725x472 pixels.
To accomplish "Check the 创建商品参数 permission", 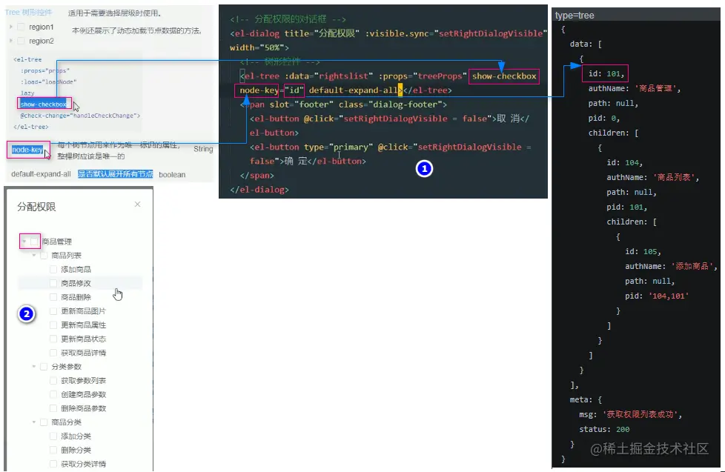I will click(53, 394).
